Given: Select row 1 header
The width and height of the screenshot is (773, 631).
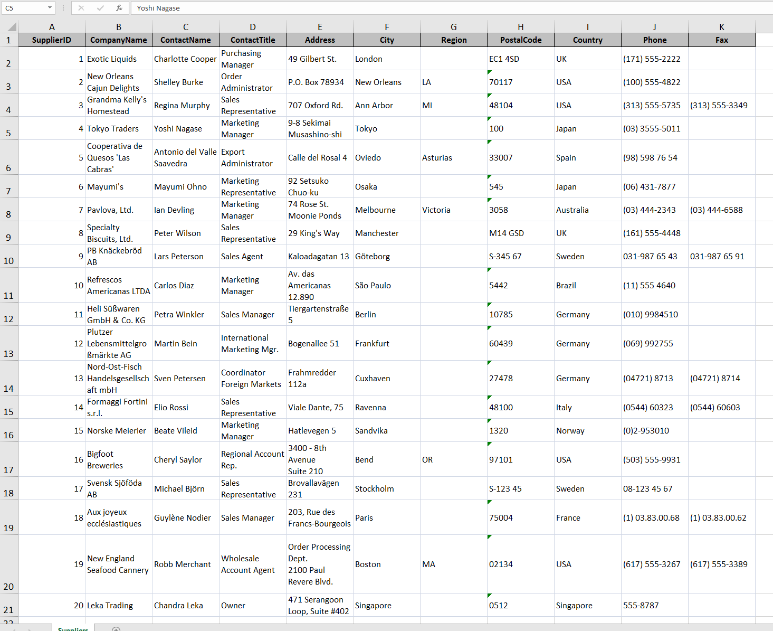Looking at the screenshot, I should pos(9,40).
